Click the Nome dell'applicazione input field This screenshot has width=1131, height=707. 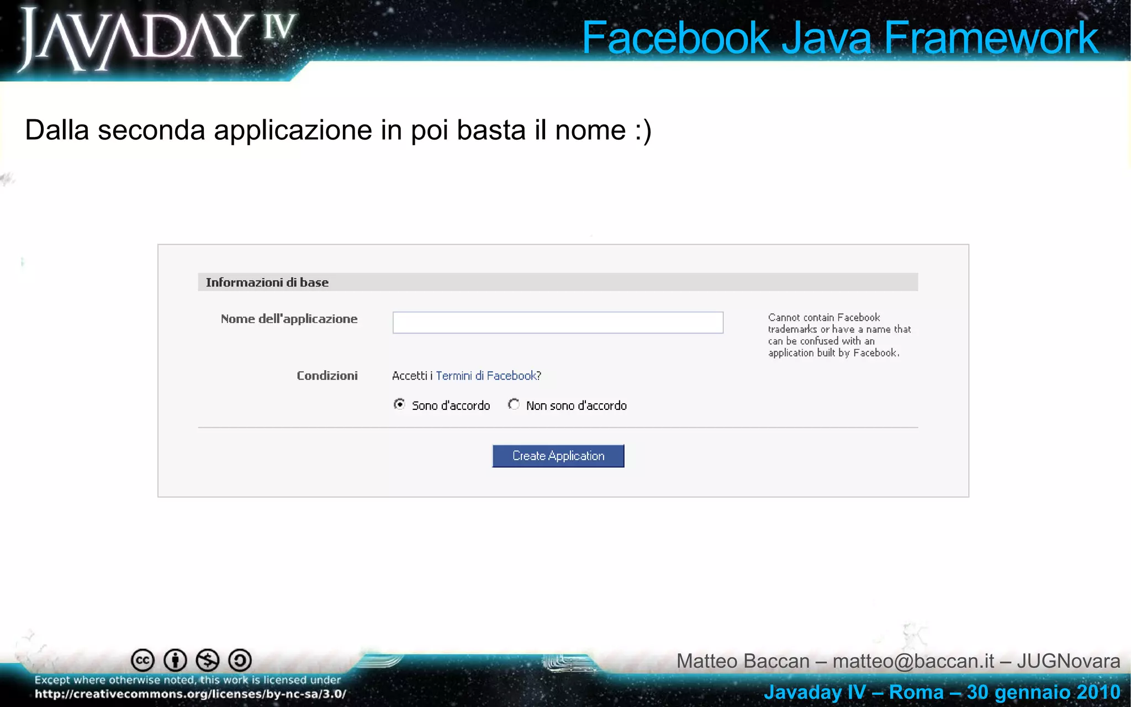[558, 323]
